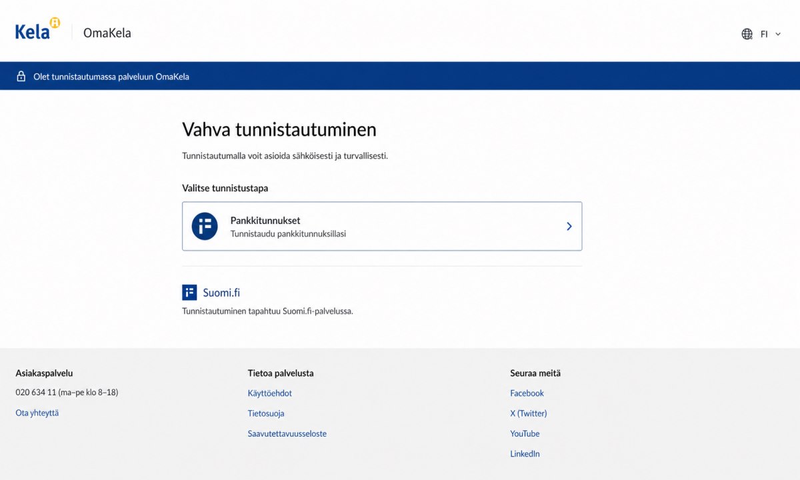Viewport: 800px width, 480px height.
Task: Click the globe language icon
Action: [x=747, y=34]
